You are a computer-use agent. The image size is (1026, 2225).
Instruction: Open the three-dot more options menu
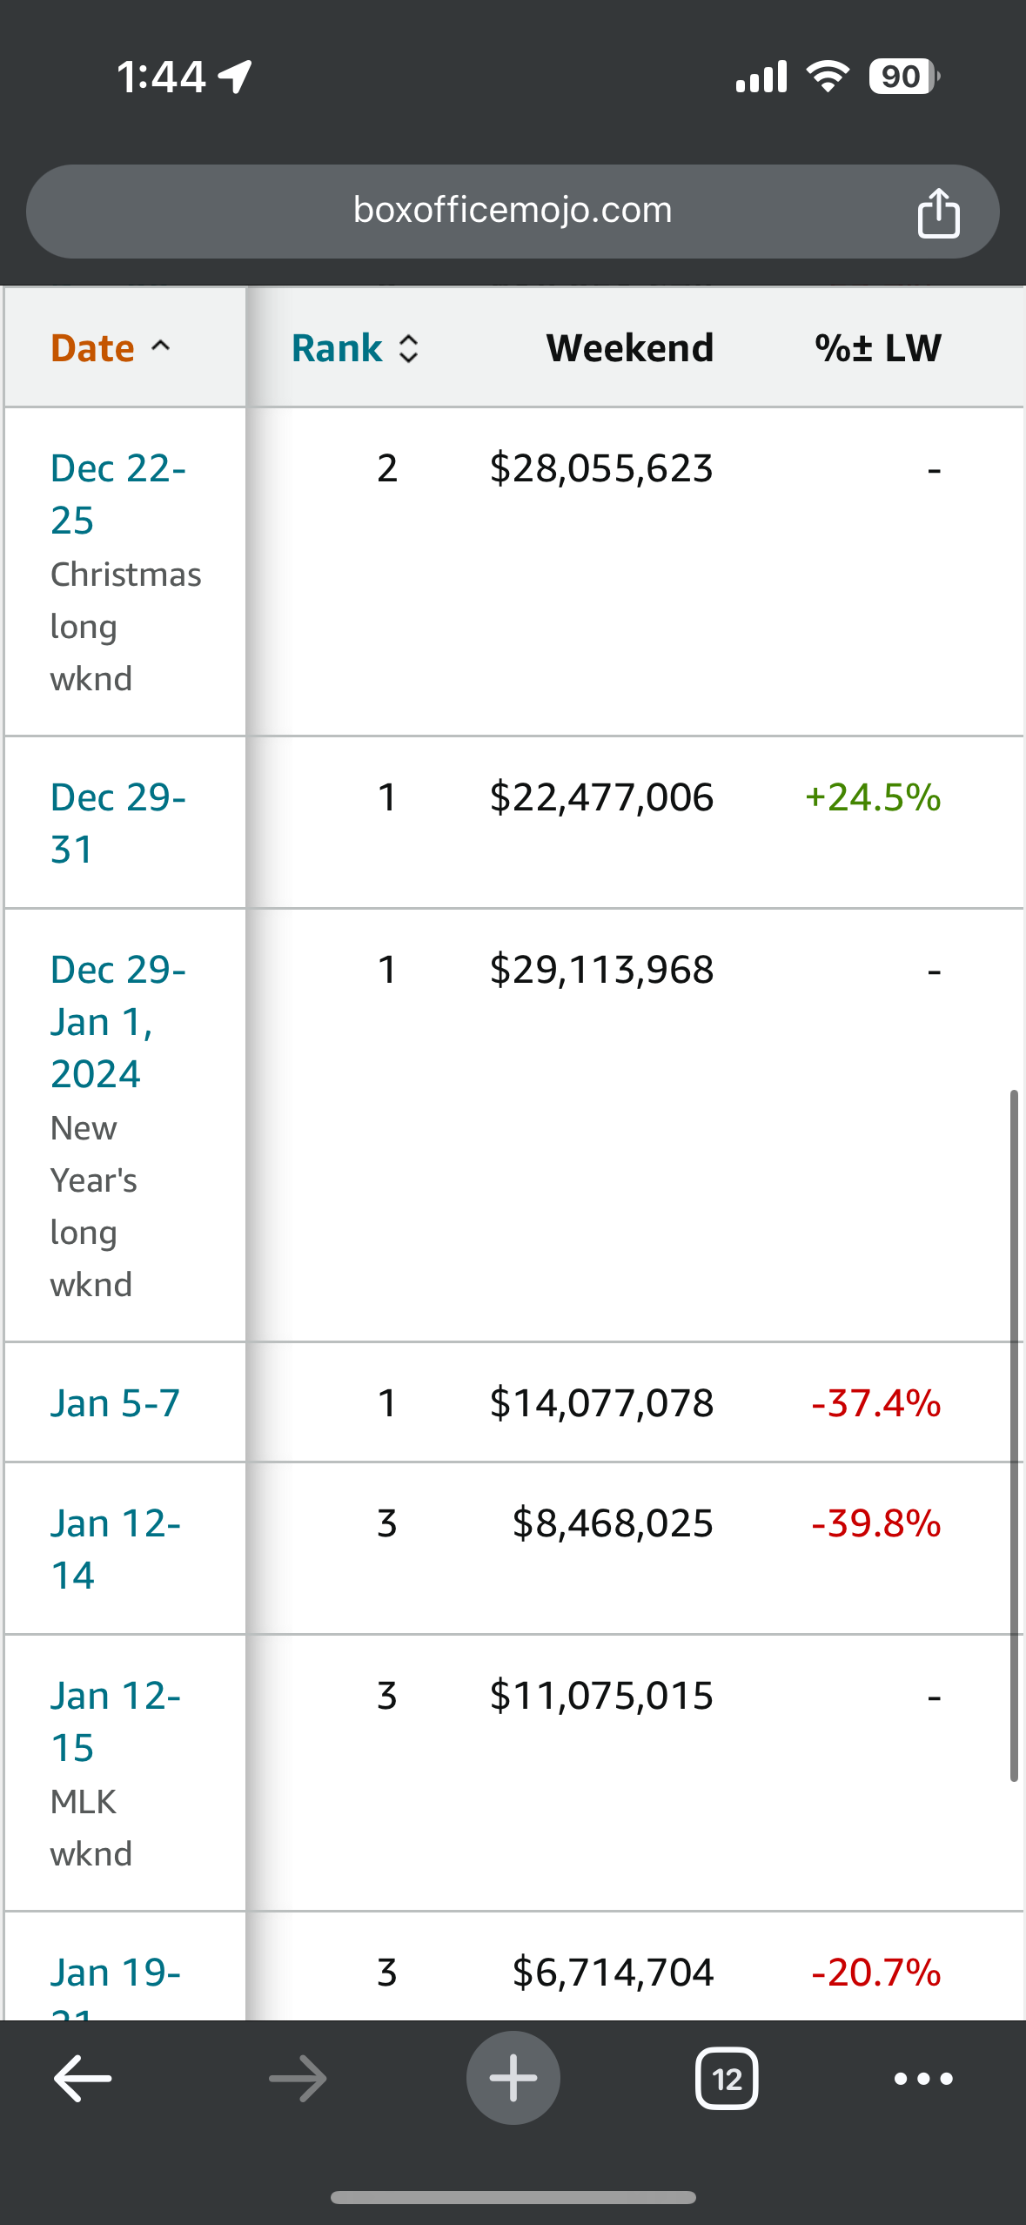pyautogui.click(x=923, y=2079)
